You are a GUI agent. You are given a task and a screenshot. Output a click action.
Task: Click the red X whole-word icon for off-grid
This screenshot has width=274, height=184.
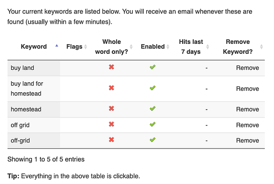[x=111, y=140]
